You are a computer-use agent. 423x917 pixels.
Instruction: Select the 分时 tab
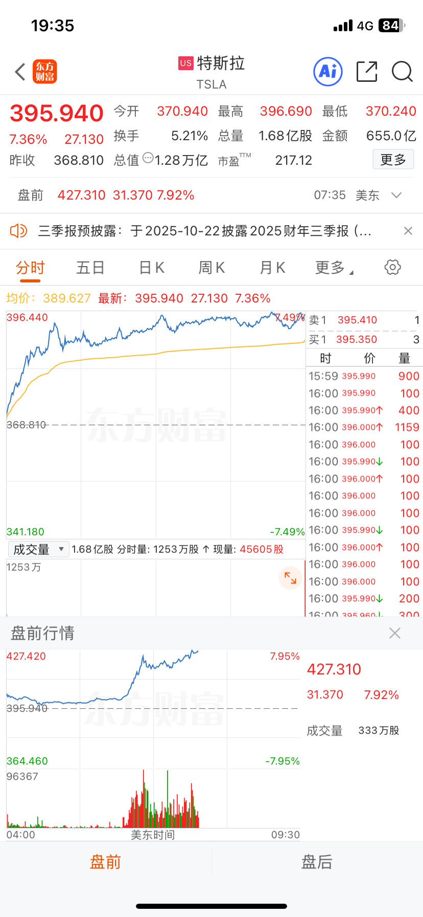(30, 267)
